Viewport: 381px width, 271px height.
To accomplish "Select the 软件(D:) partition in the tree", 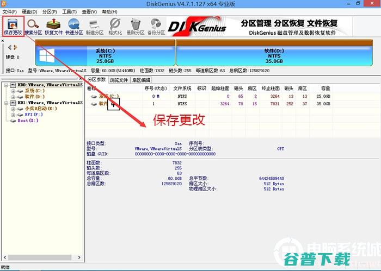I will 35,97.
